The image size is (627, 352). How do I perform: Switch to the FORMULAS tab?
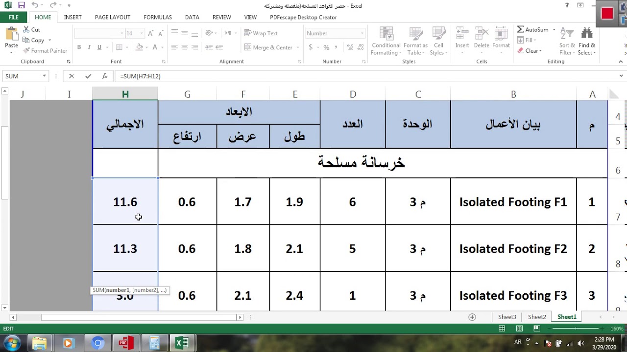click(158, 17)
